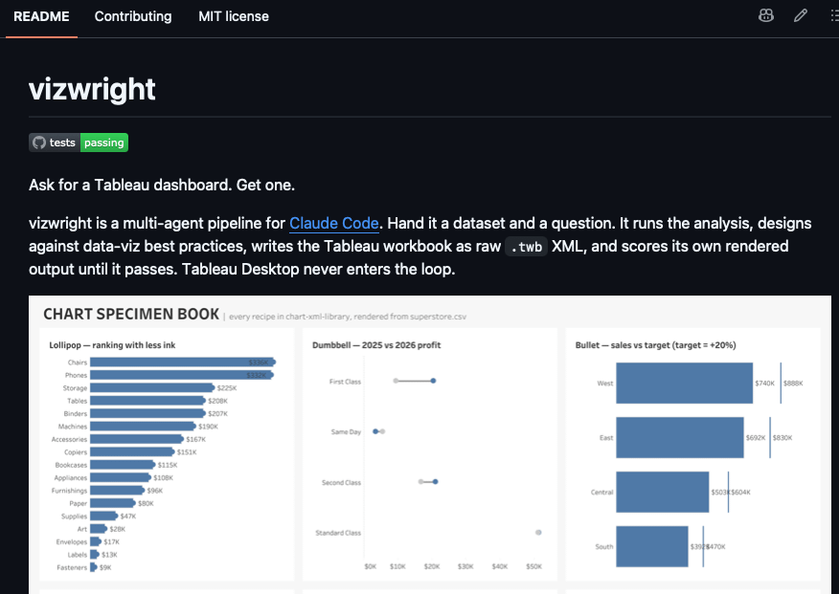
Task: Click the Standard Class gray dot
Action: click(x=538, y=533)
